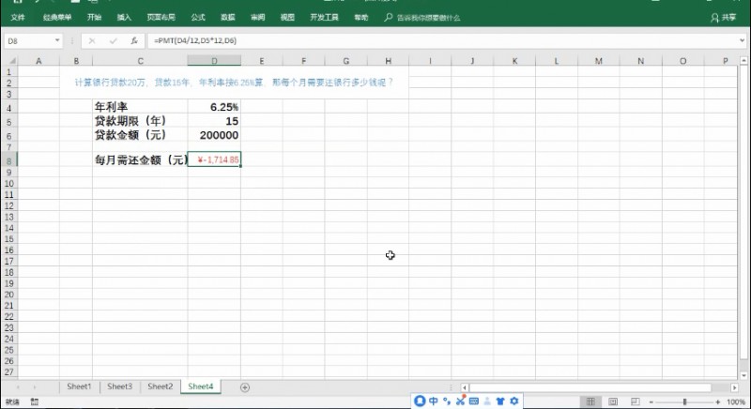This screenshot has height=409, width=751.
Task: Click the horizontal scrollbar left arrow
Action: 464,387
